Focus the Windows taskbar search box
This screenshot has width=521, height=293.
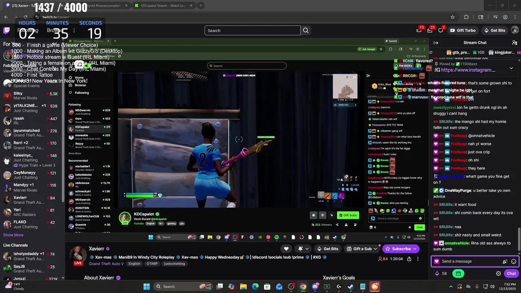(x=183, y=286)
